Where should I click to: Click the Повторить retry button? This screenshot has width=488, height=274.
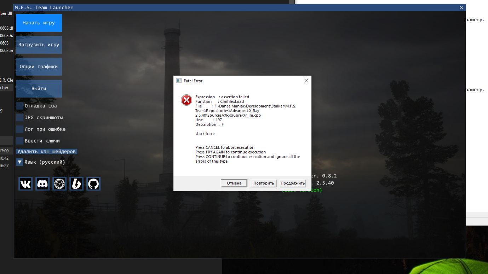(264, 183)
